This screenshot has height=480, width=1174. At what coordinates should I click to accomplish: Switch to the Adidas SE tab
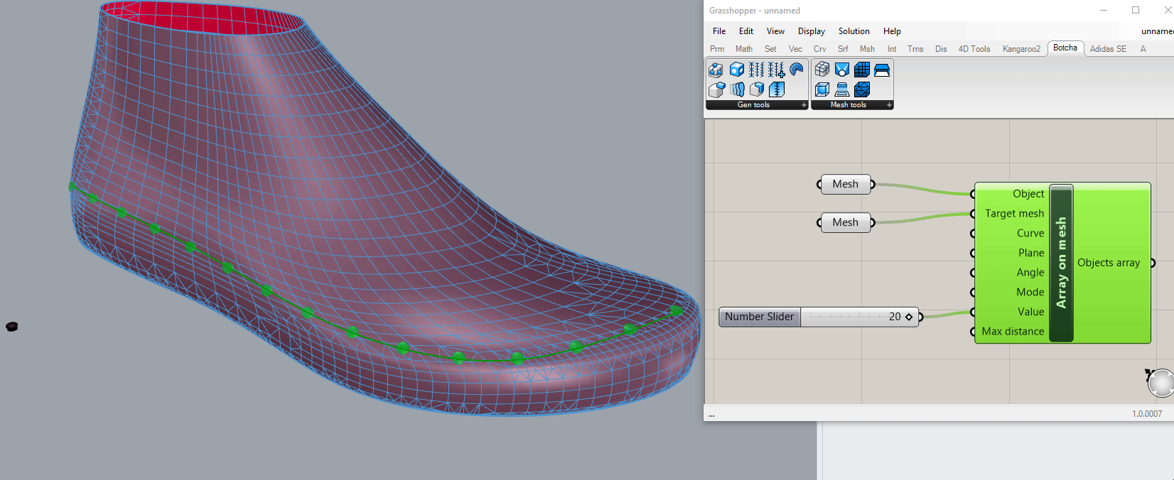[1107, 49]
